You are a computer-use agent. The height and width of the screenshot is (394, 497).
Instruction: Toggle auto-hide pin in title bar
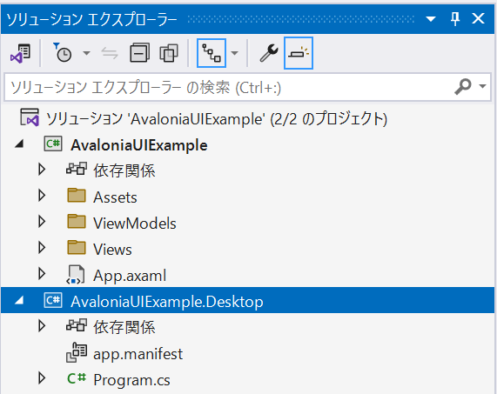pos(455,19)
